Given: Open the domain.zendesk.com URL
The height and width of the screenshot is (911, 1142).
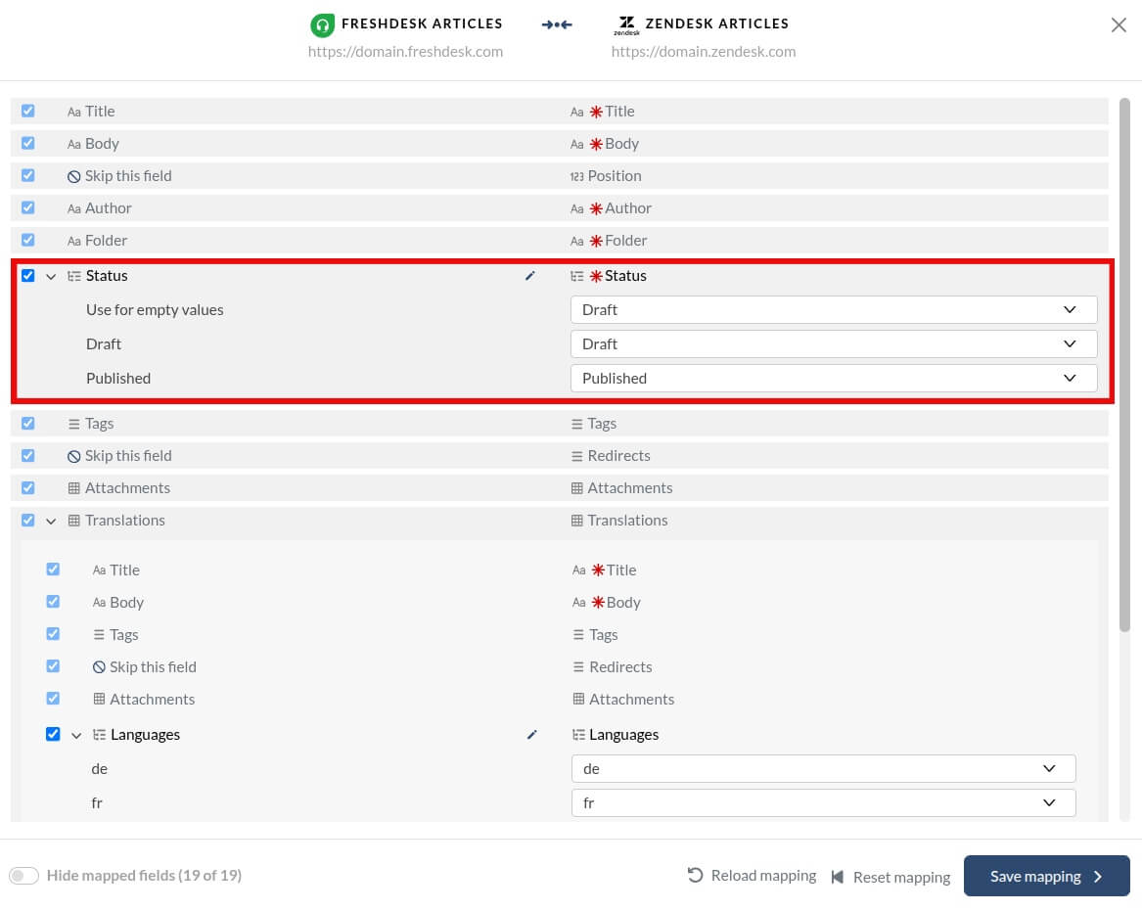Looking at the screenshot, I should pos(704,52).
